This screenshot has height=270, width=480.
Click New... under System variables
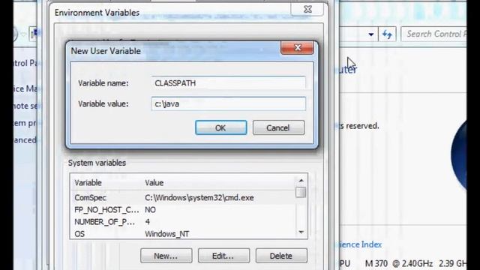pyautogui.click(x=166, y=256)
